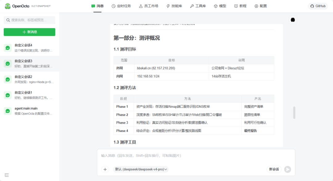Go to 员工市场 tab
333x181 pixels.
149,6
